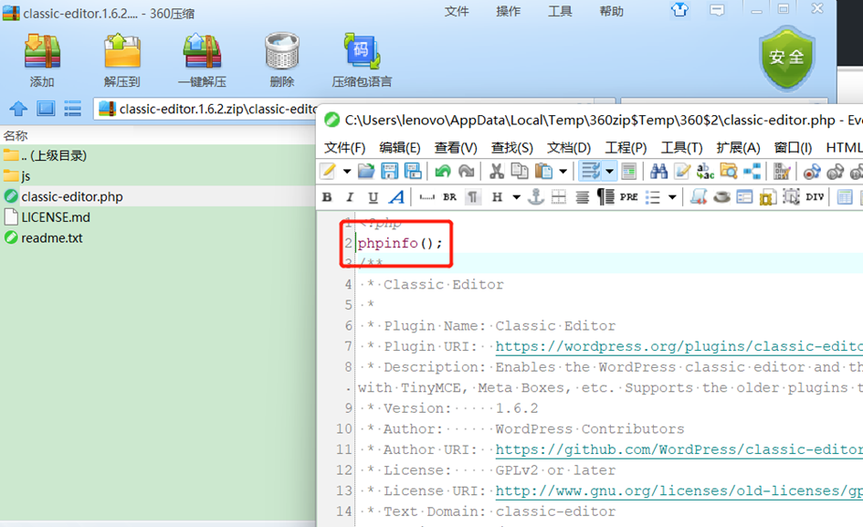Viewport: 863px width, 527px height.
Task: Click the gray Redo arrow
Action: 466,172
